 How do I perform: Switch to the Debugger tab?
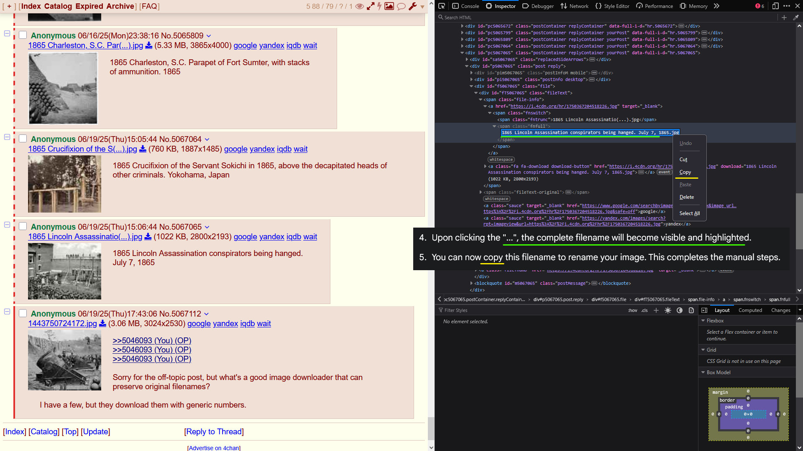coord(538,6)
